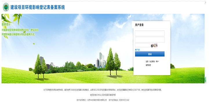Refresh the 6AZA captcha image
The width and height of the screenshot is (217, 109).
click(154, 45)
